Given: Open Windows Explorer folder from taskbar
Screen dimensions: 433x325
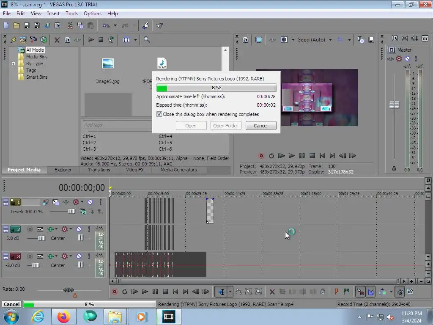Looking at the screenshot, I should click(x=115, y=317).
